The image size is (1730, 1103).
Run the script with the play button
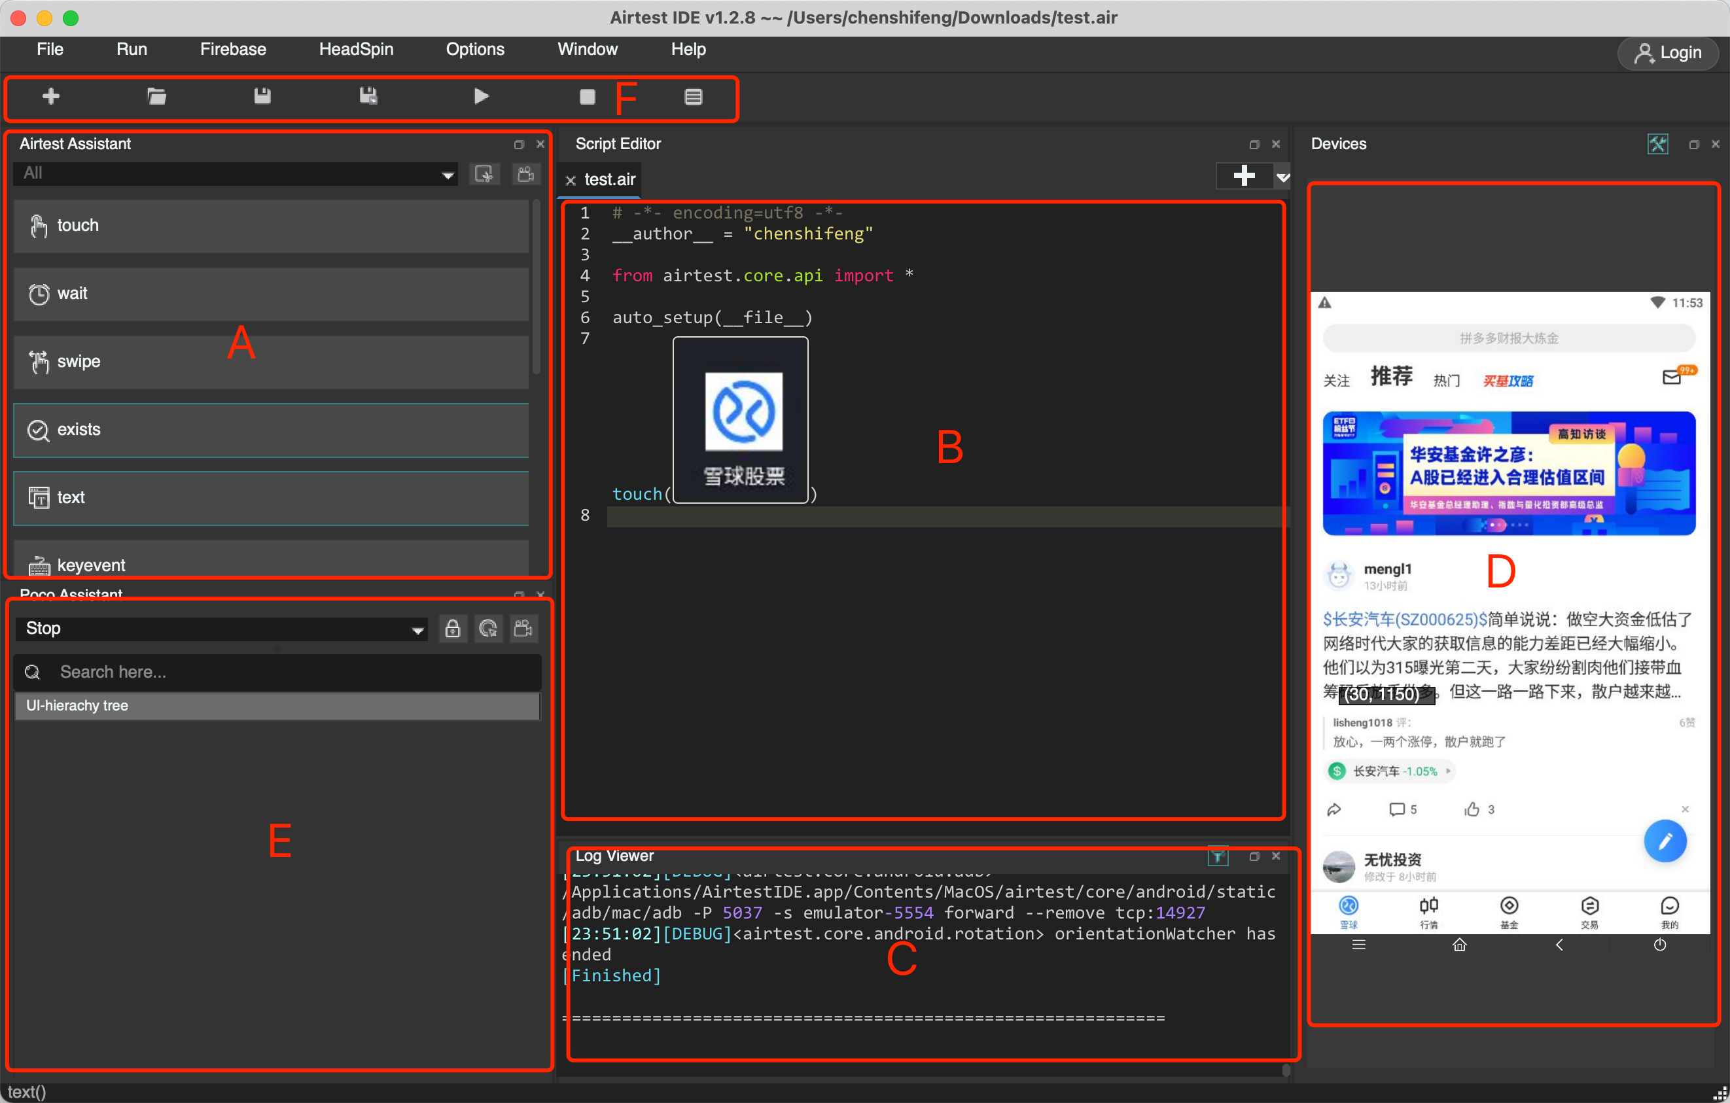482,96
